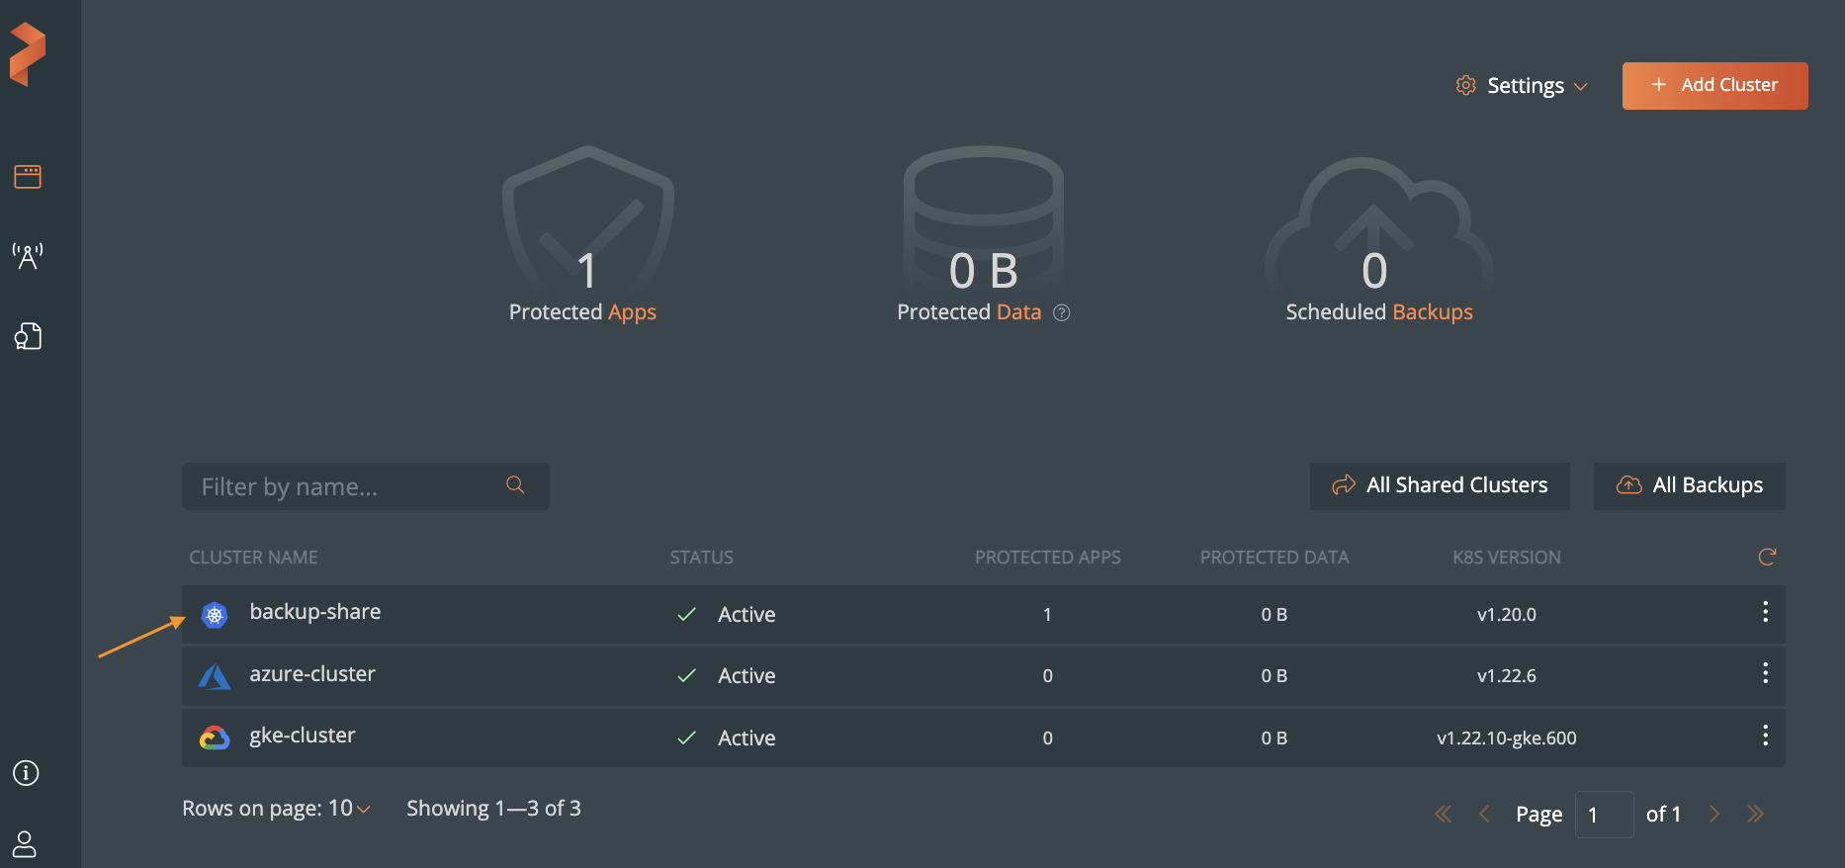Open gke-cluster row actions menu
The height and width of the screenshot is (868, 1845).
[x=1765, y=736]
